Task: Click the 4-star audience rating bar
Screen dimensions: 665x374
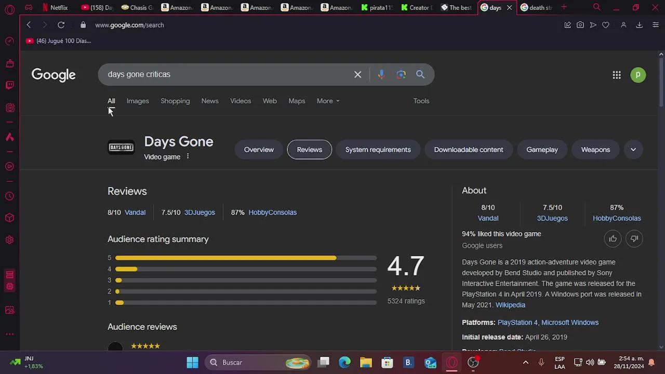Action: pyautogui.click(x=246, y=269)
